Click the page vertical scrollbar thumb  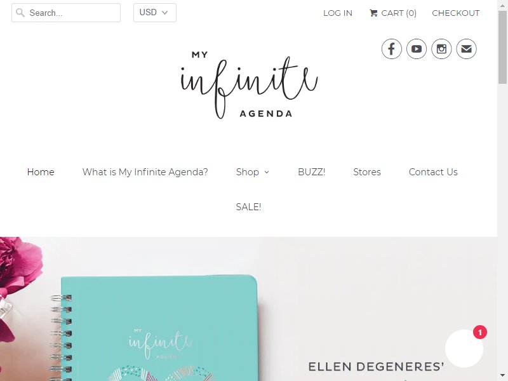pyautogui.click(x=502, y=47)
